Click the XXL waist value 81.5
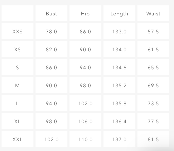The image size is (174, 151). 153,139
